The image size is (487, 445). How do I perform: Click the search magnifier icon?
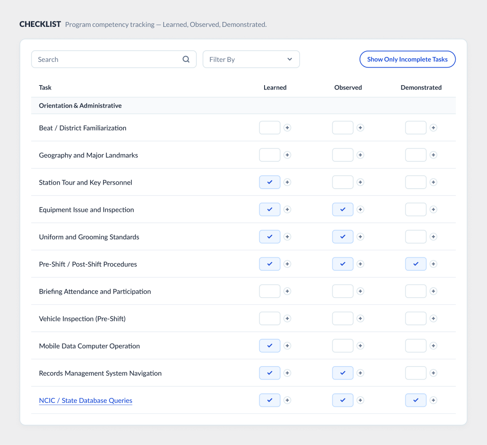(186, 59)
